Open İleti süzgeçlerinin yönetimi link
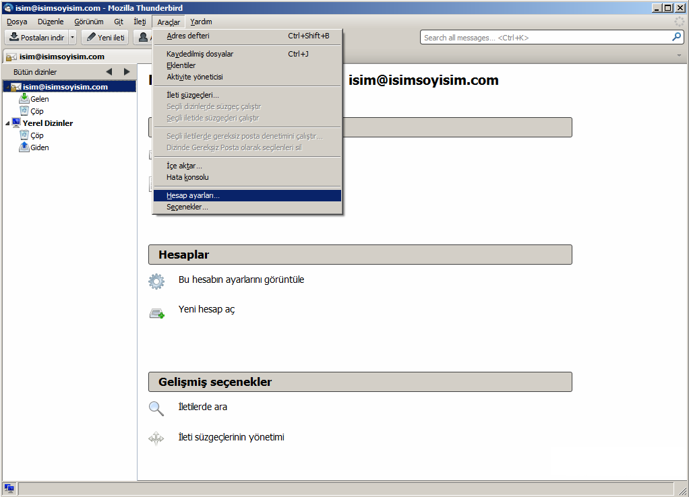 (x=231, y=438)
